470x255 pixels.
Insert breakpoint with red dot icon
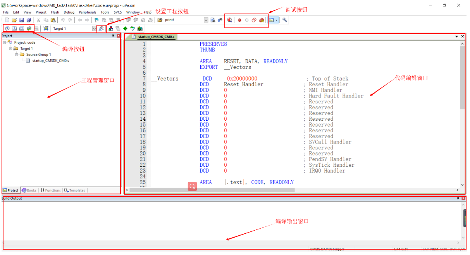click(x=239, y=20)
